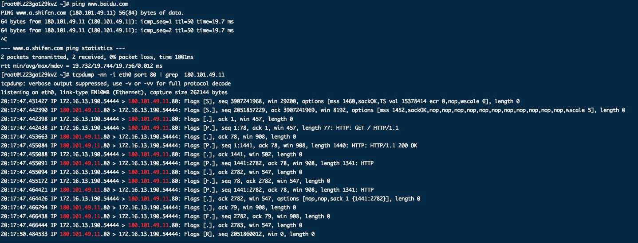Click the timestamp 20:17:47.431427
This screenshot has height=243, width=638.
[23, 101]
